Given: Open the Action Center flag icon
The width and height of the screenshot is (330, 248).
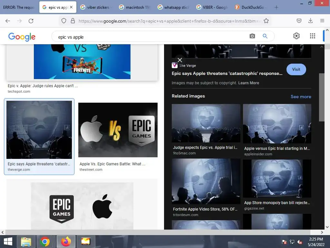Looking at the screenshot, I should pos(284,242).
